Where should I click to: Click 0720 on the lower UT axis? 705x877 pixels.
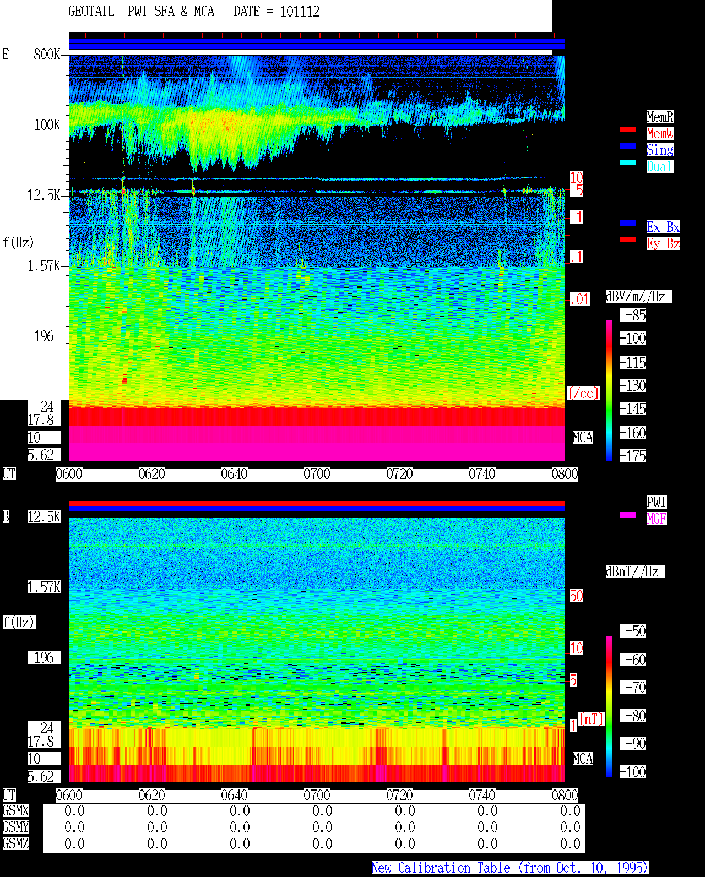click(x=399, y=796)
